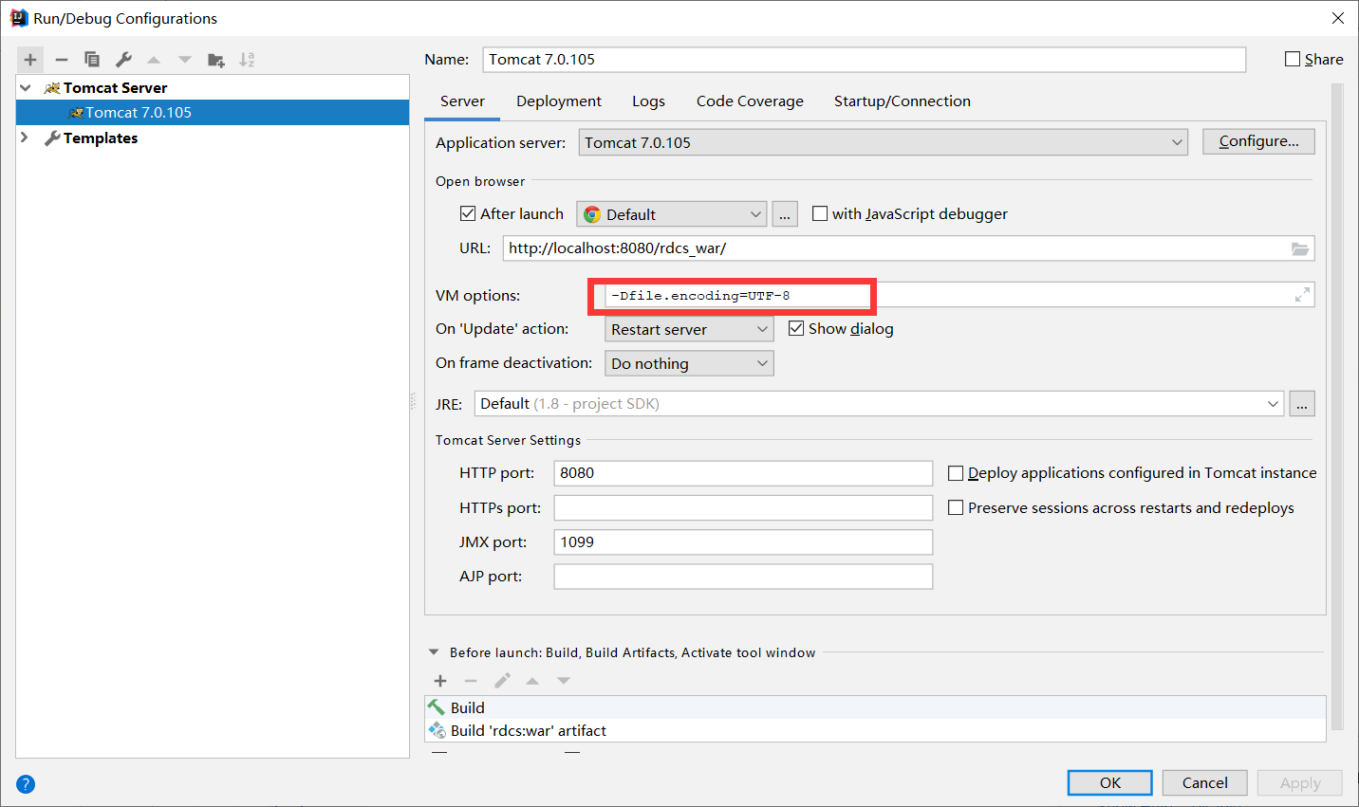Open the Default browser dropdown
The image size is (1359, 807).
[x=671, y=214]
